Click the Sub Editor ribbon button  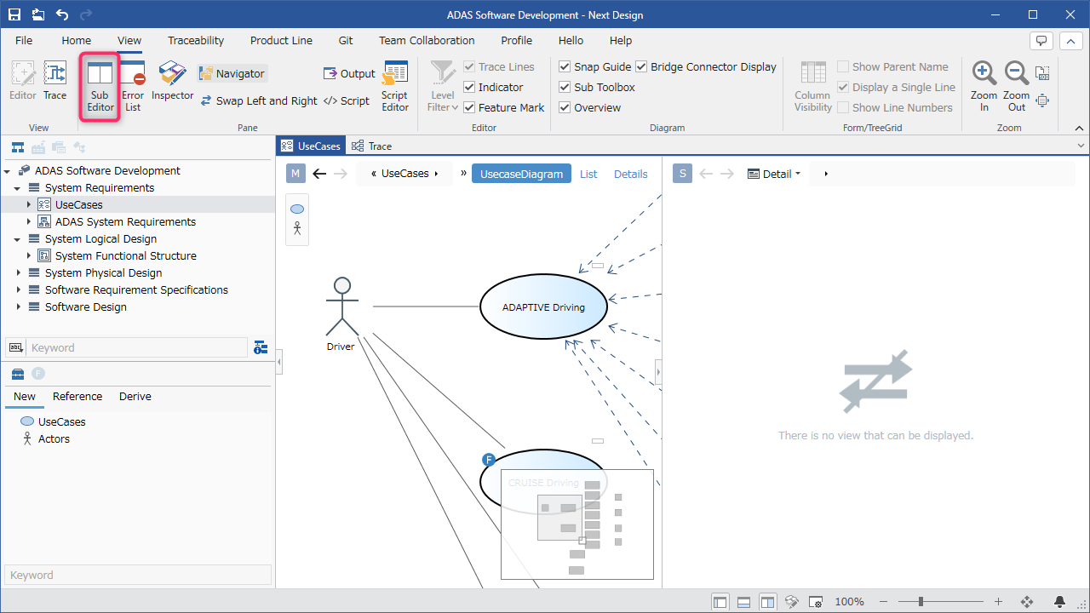coord(100,87)
